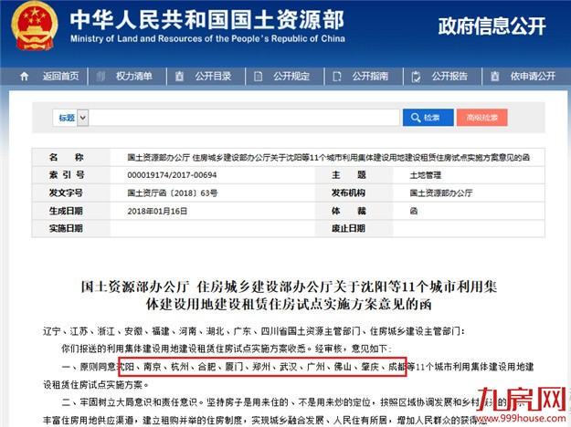The image size is (571, 427).
Task: Click the 生成日期 row label
Action: (x=66, y=211)
